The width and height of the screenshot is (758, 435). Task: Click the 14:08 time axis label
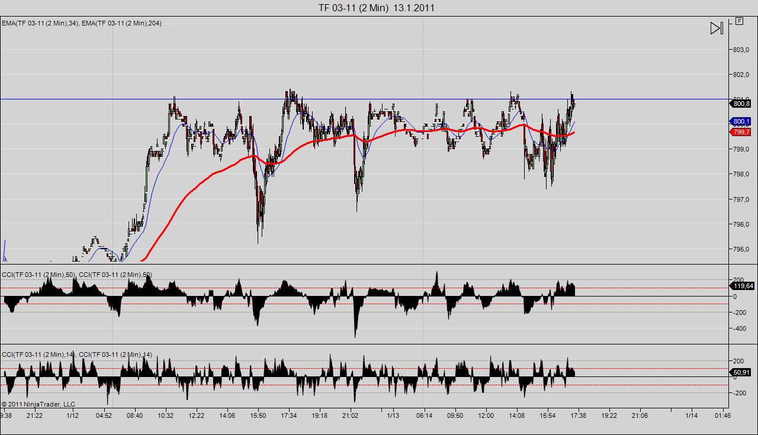pyautogui.click(x=517, y=415)
